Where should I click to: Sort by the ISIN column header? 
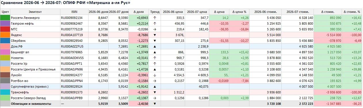(x=74, y=12)
